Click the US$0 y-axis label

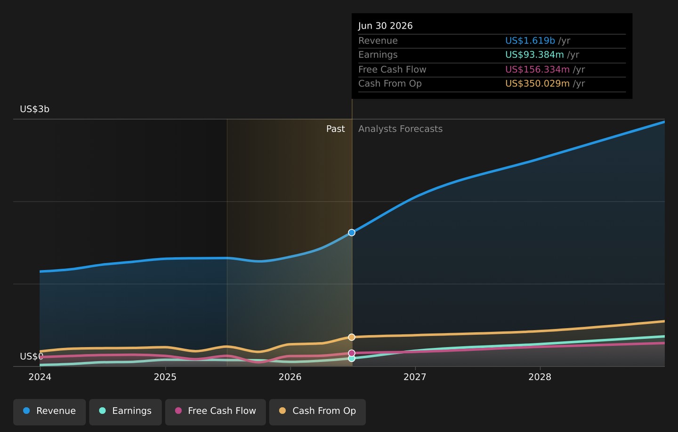tap(32, 356)
